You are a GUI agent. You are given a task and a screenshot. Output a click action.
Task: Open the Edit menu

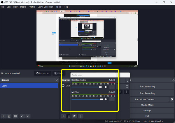[8, 7]
